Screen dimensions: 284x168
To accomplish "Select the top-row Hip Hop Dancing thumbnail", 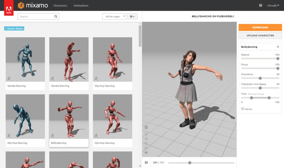I will [113, 59].
